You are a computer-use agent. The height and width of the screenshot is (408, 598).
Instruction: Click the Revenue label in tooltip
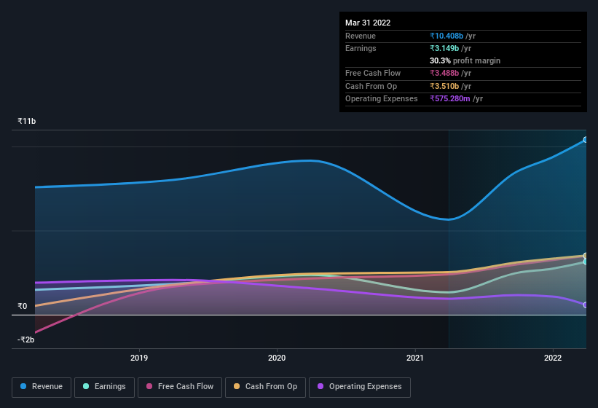click(x=361, y=36)
